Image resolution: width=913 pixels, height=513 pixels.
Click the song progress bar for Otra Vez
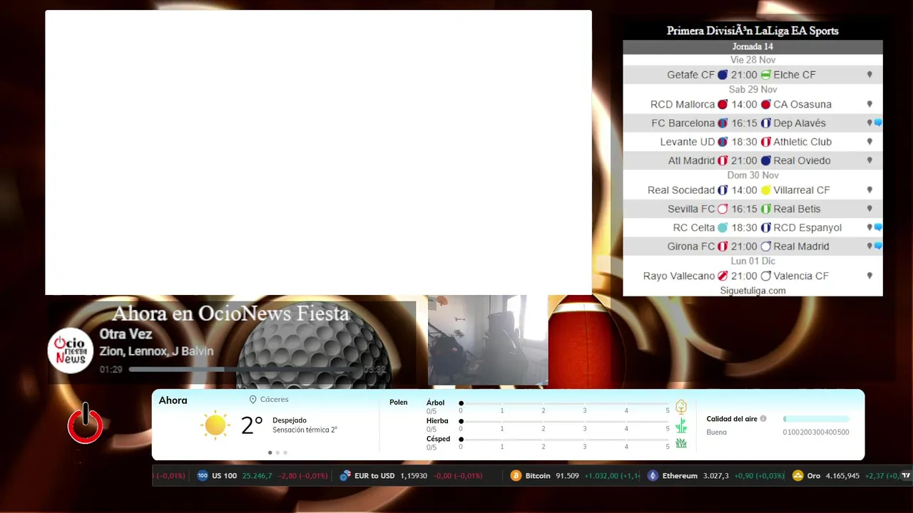[245, 370]
